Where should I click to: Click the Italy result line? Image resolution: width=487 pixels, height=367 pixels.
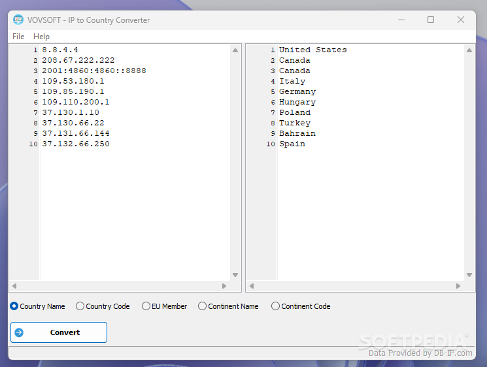292,81
